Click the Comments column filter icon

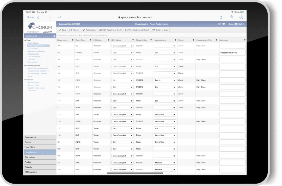245,40
